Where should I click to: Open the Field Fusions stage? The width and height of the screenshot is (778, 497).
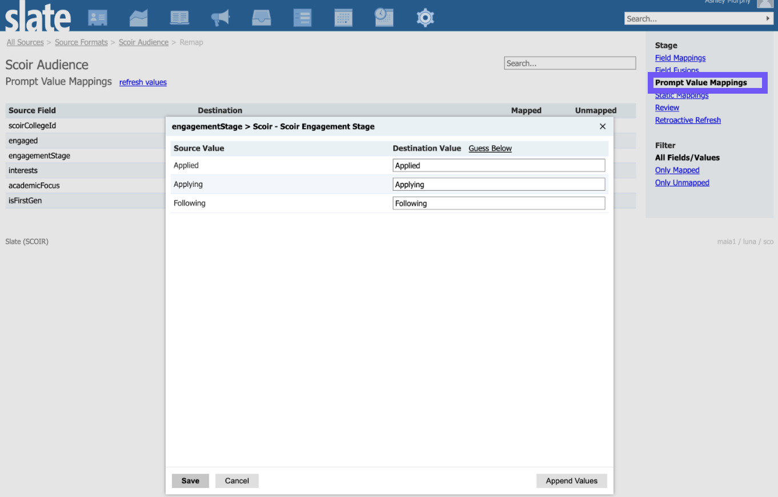[x=677, y=70]
